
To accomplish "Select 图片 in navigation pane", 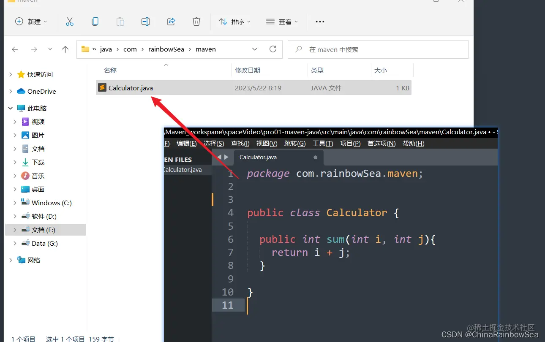I will click(x=38, y=135).
